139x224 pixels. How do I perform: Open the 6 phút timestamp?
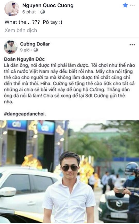[x=29, y=12]
